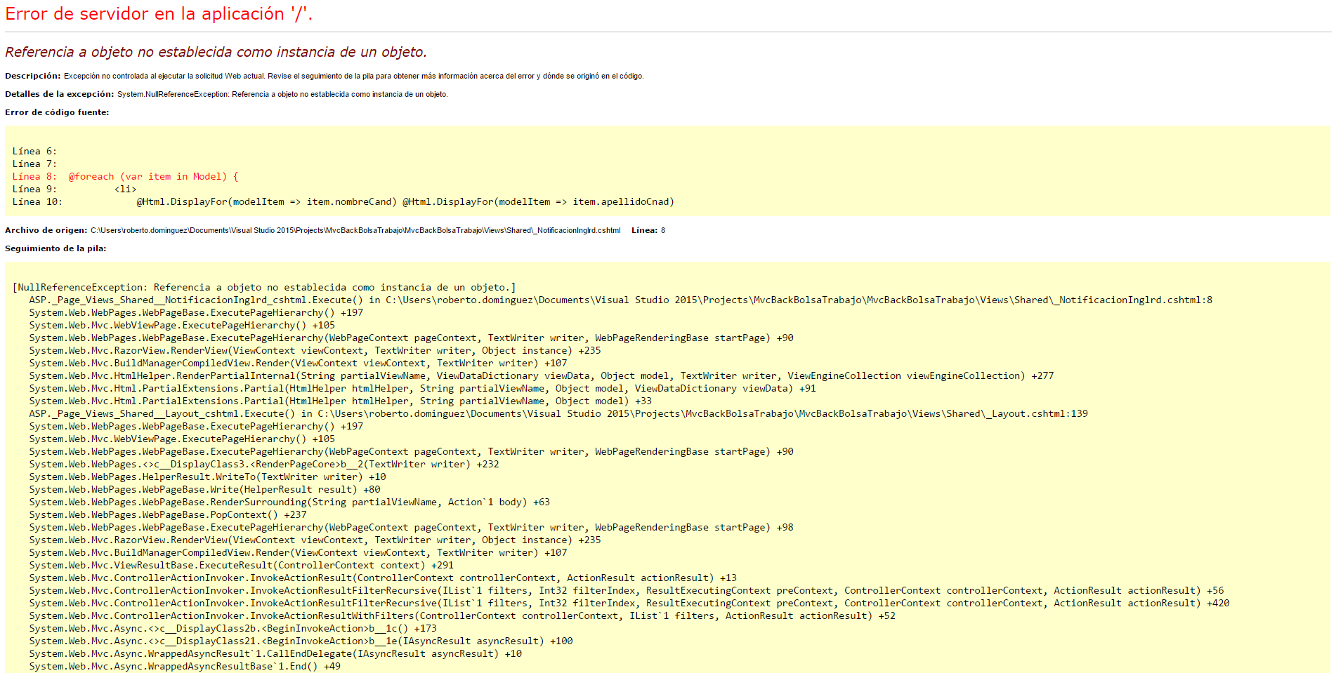Viewport: 1336px width, 673px height.
Task: Click the "WebPageBase.RenderSurrounding ... +63" stack line
Action: pyautogui.click(x=289, y=502)
